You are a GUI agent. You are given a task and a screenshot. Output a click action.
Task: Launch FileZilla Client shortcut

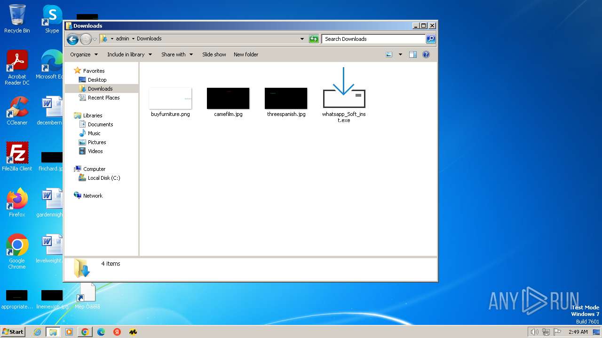tap(17, 156)
